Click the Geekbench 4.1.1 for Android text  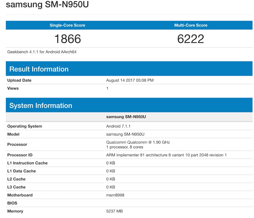pos(42,52)
